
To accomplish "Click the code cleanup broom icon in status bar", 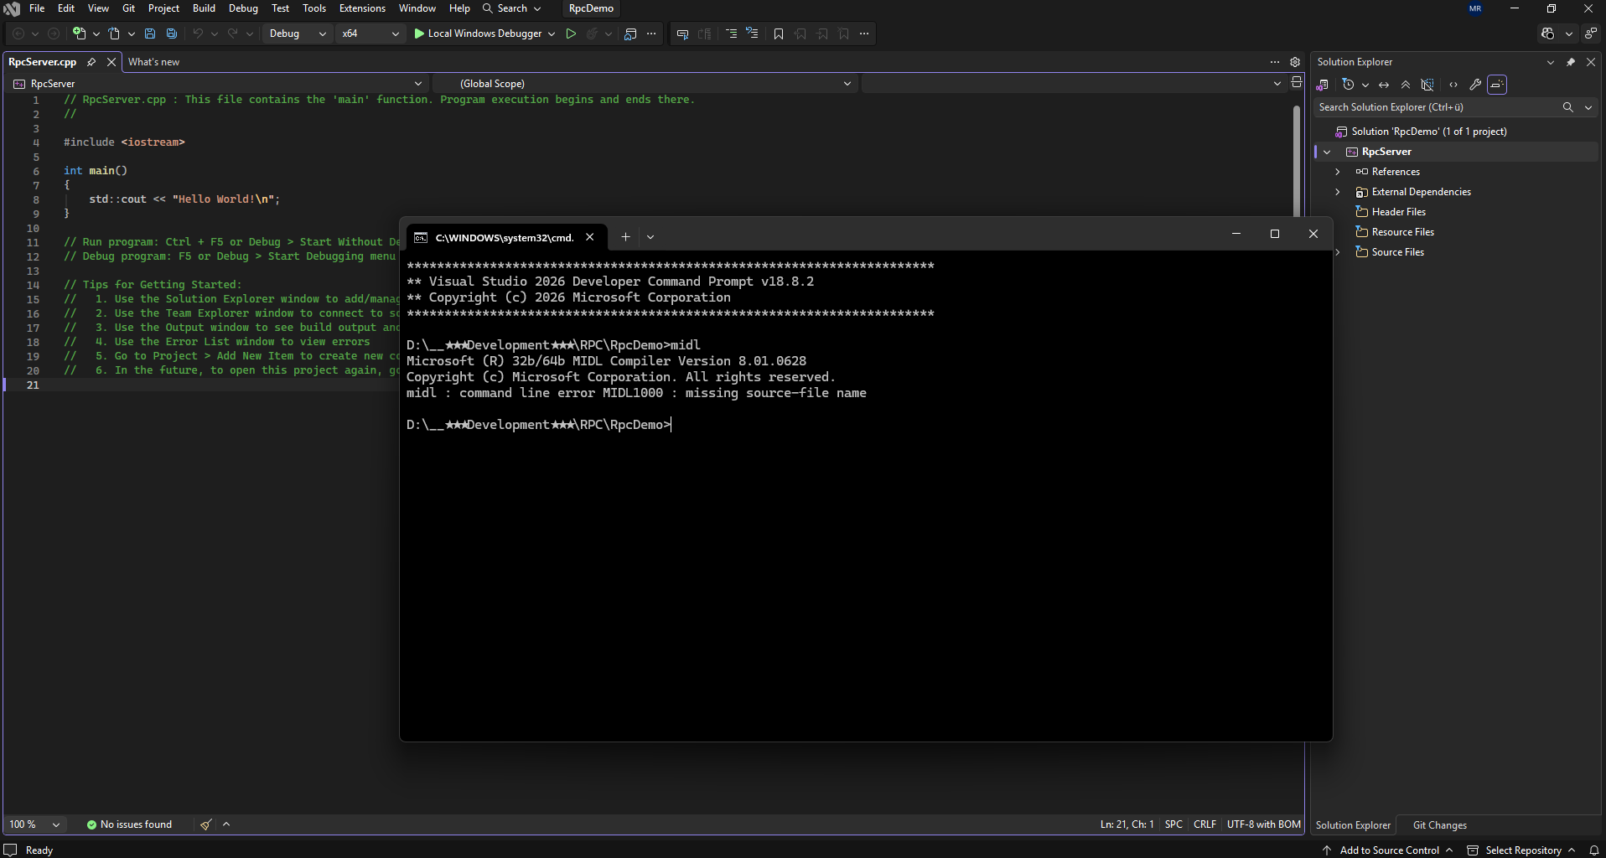I will pyautogui.click(x=205, y=824).
